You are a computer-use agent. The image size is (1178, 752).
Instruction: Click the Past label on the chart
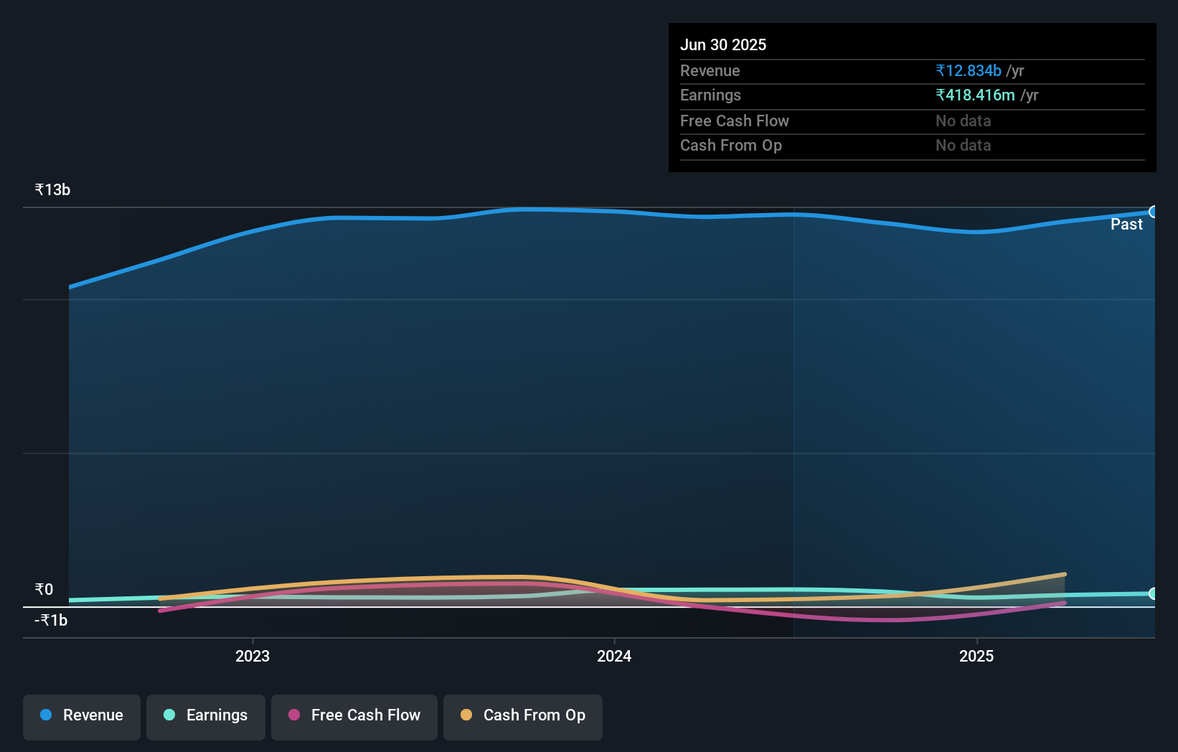(x=1126, y=225)
